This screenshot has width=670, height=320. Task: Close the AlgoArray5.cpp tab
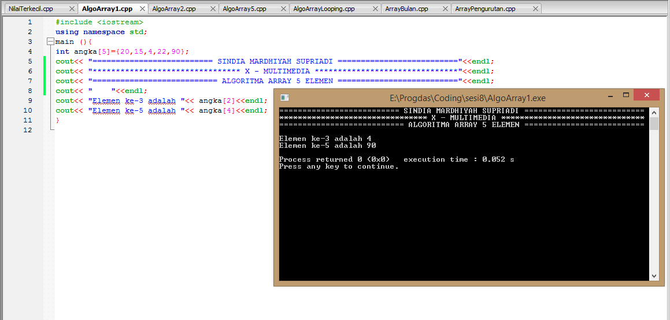click(283, 9)
